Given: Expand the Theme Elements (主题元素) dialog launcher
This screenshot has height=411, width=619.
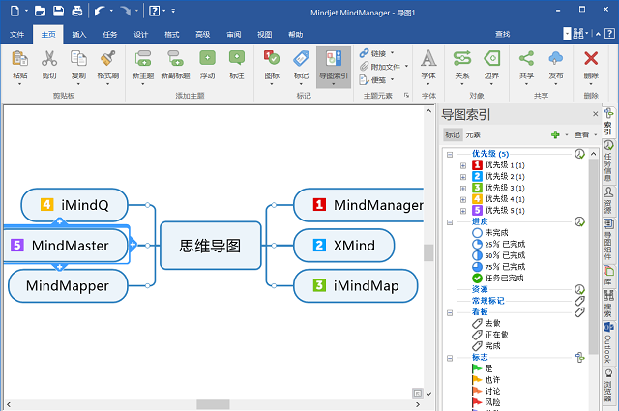Looking at the screenshot, I should tap(406, 95).
